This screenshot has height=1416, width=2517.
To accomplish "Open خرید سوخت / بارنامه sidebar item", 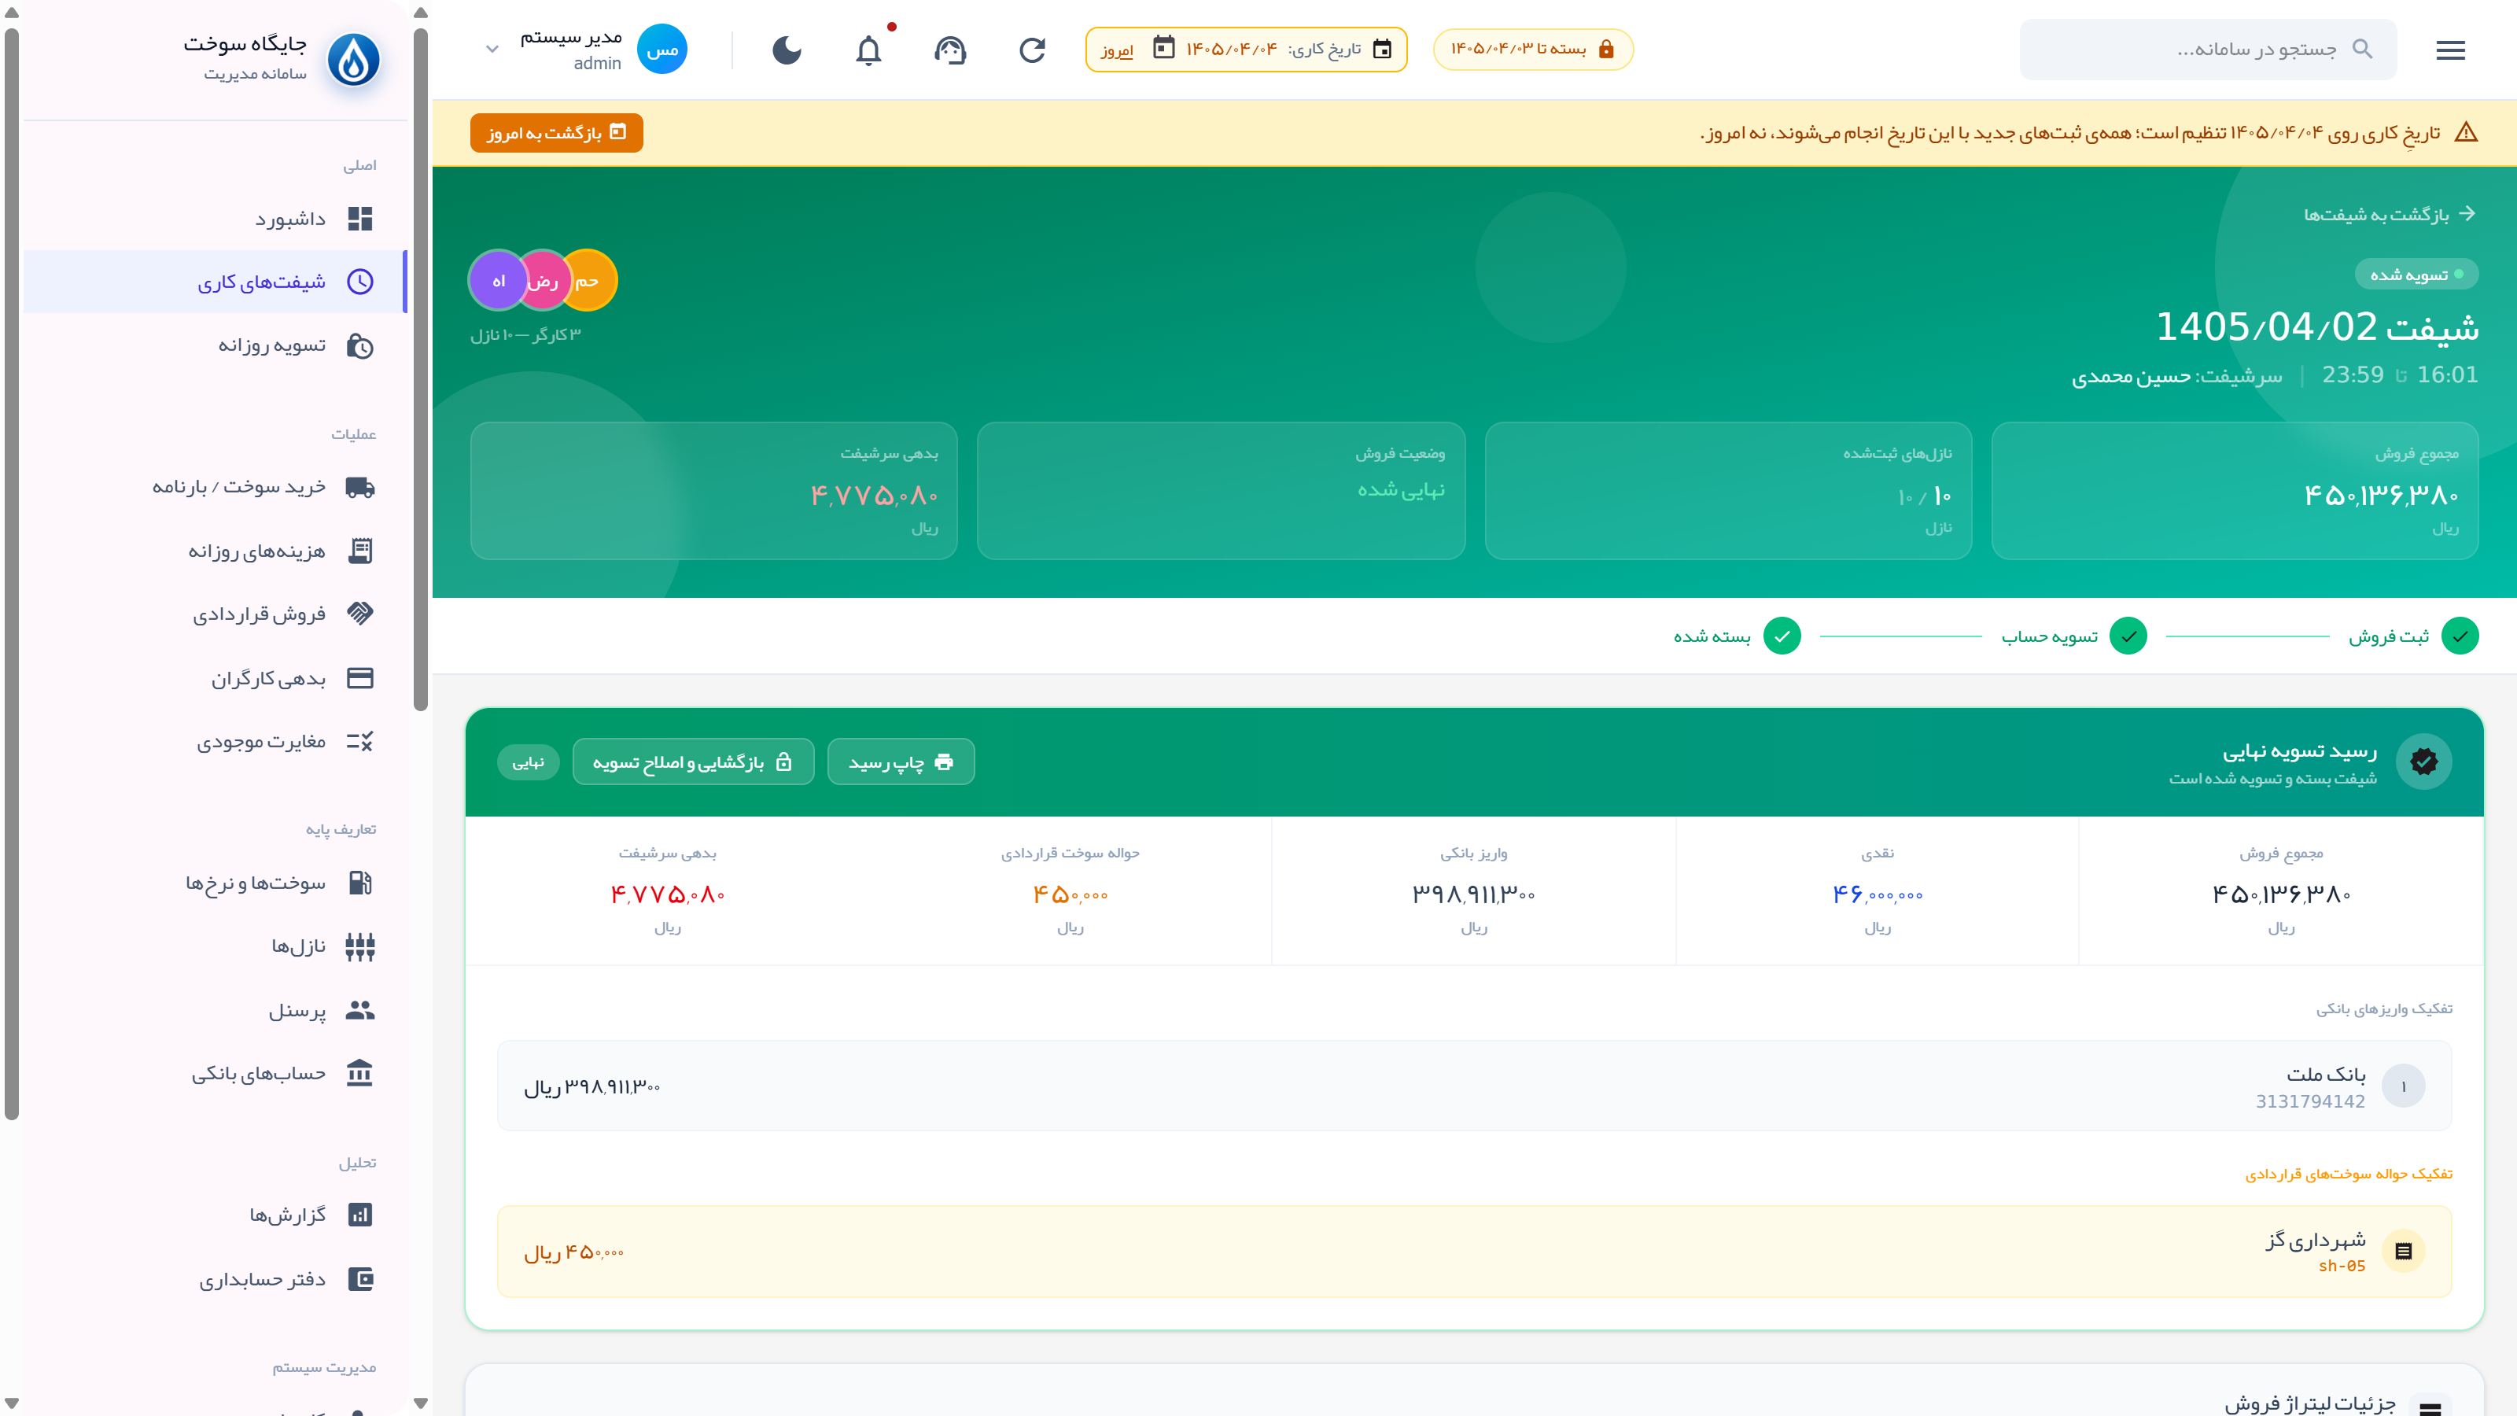I will coord(215,487).
